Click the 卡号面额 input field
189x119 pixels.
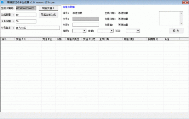[26, 21]
